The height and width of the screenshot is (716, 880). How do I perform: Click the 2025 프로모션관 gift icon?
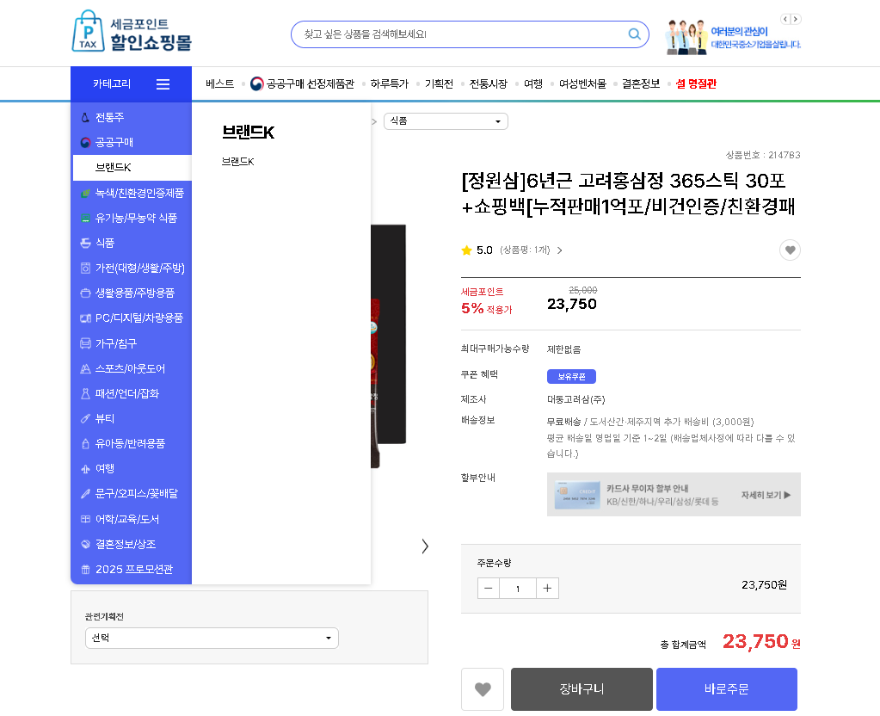(85, 570)
